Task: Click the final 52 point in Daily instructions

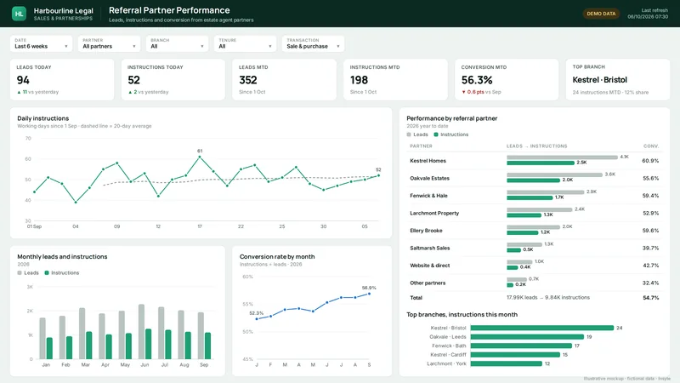Action: pos(378,175)
